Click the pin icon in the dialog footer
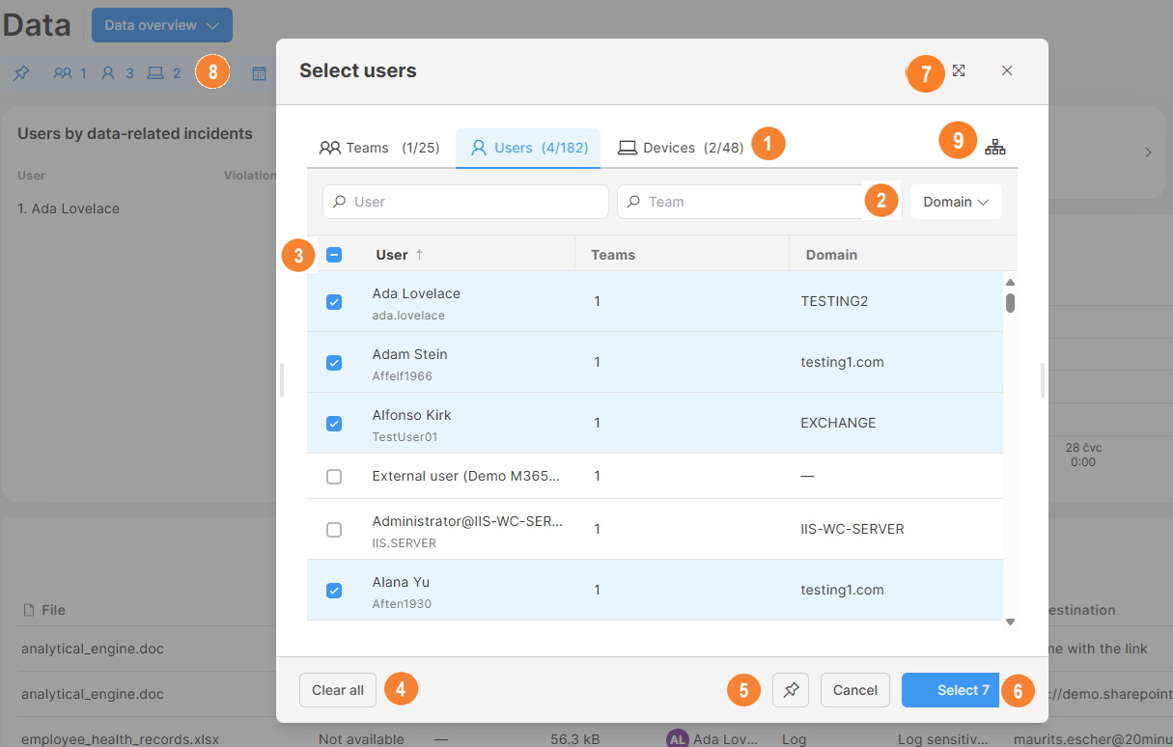This screenshot has height=747, width=1173. 791,690
